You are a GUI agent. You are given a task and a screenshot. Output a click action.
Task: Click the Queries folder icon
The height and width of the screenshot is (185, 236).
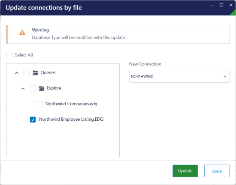(x=35, y=73)
